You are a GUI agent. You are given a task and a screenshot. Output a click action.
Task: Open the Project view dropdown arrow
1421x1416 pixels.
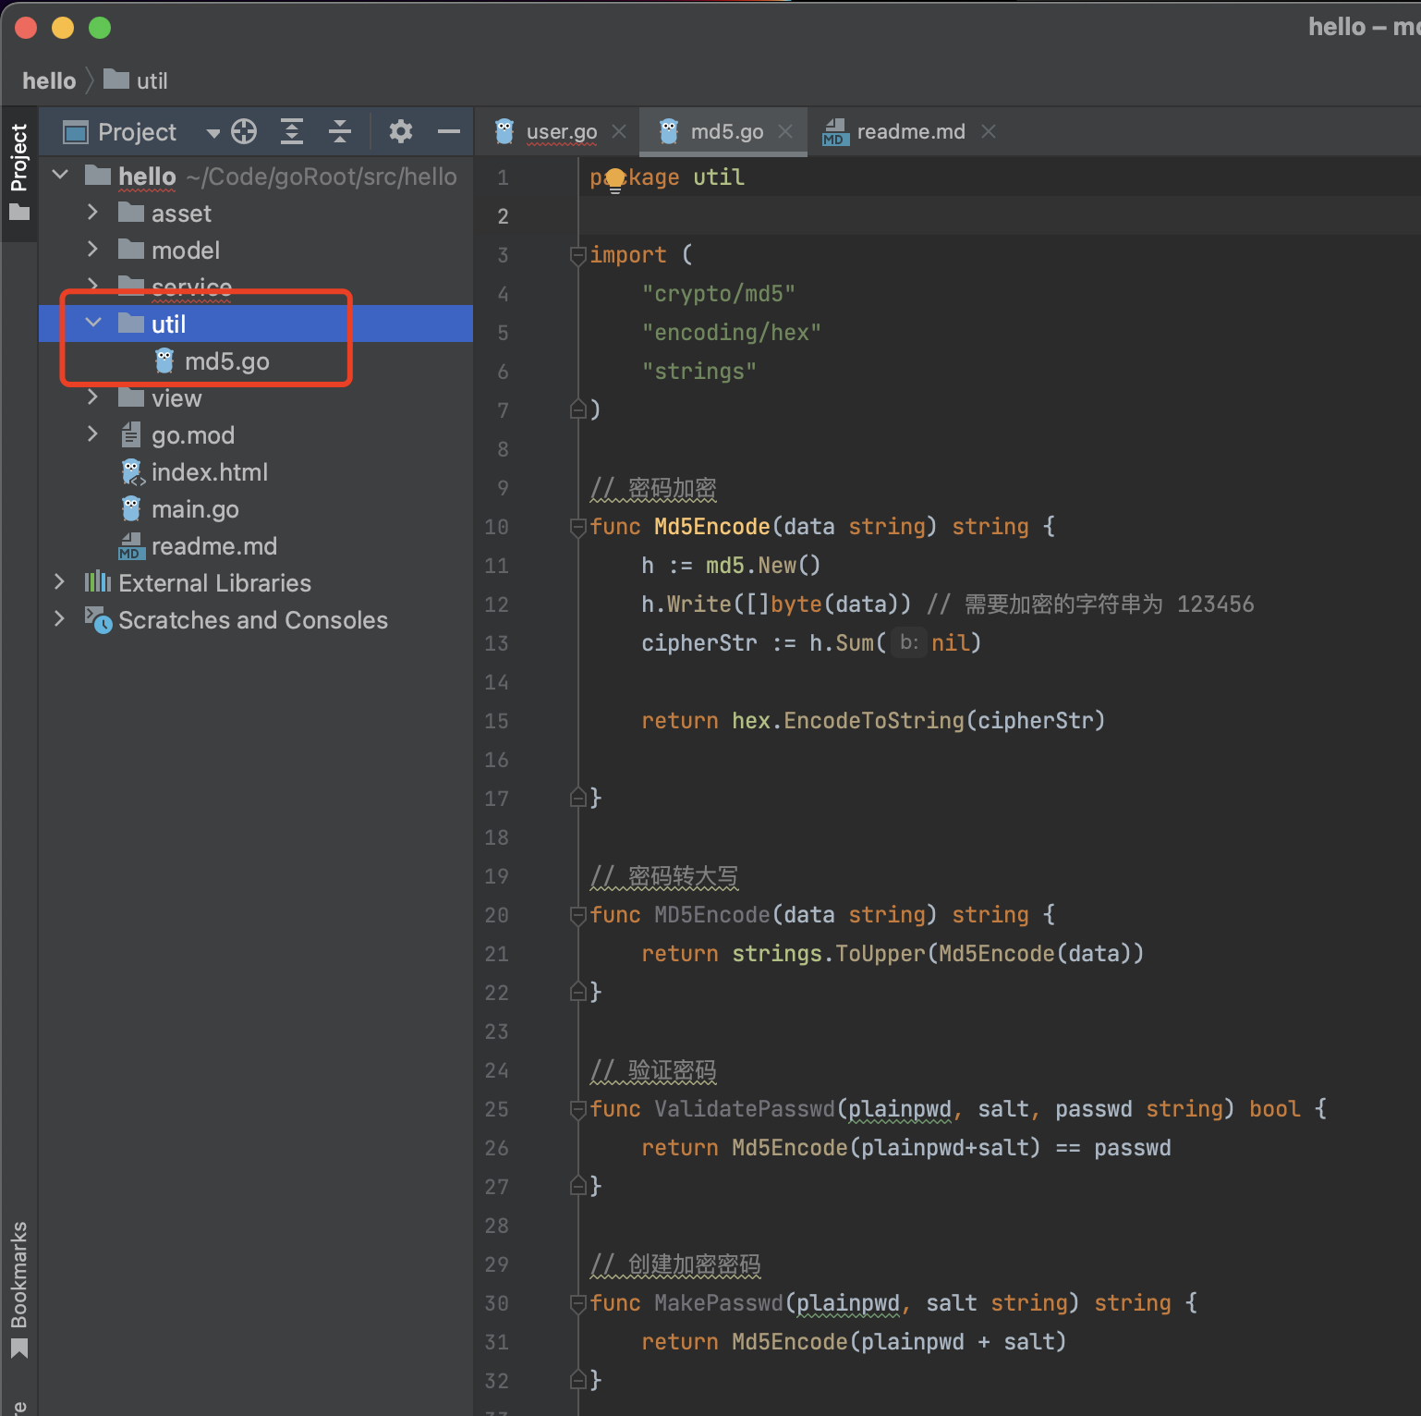(213, 133)
